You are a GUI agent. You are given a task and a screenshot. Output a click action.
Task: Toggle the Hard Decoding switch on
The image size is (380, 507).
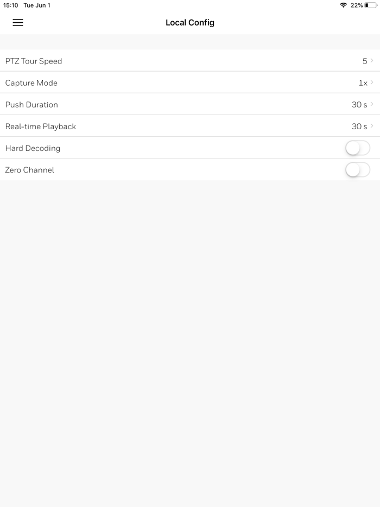(358, 148)
